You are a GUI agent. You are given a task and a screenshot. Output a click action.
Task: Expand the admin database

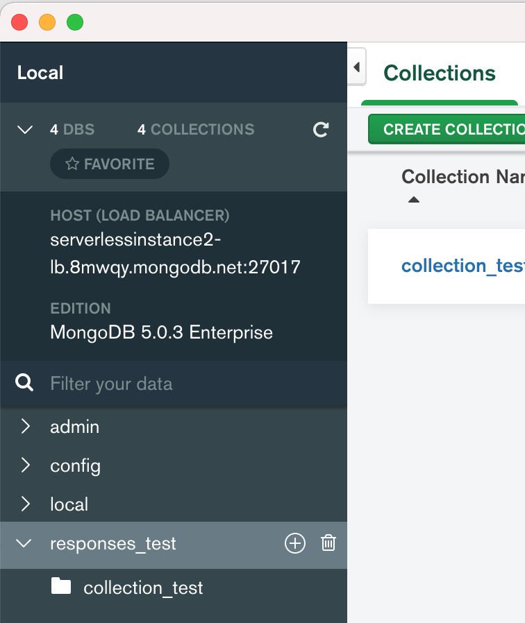pos(24,427)
